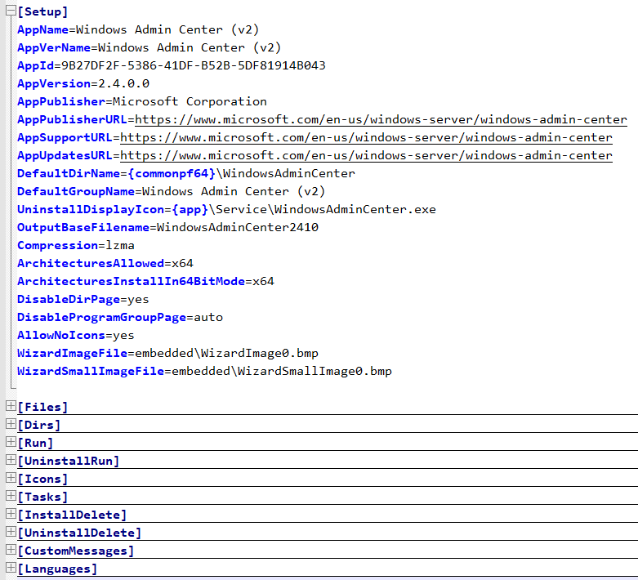
Task: Expand the [CustomMessages] section
Action: 10,550
